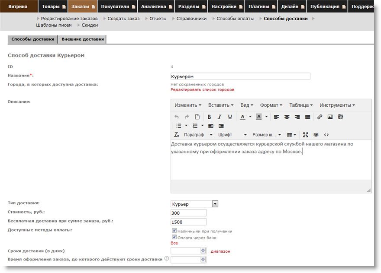Viewport: 381px width, 273px height.
Task: Open the file browser icon next to image
Action: point(340,117)
